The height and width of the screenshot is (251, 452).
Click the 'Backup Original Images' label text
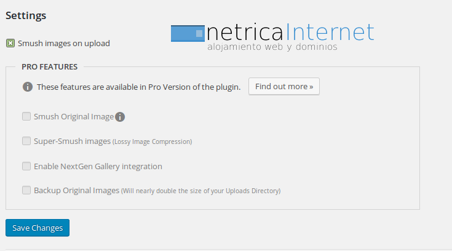(x=76, y=190)
